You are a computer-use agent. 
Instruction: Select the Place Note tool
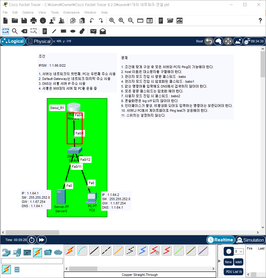coord(45,31)
